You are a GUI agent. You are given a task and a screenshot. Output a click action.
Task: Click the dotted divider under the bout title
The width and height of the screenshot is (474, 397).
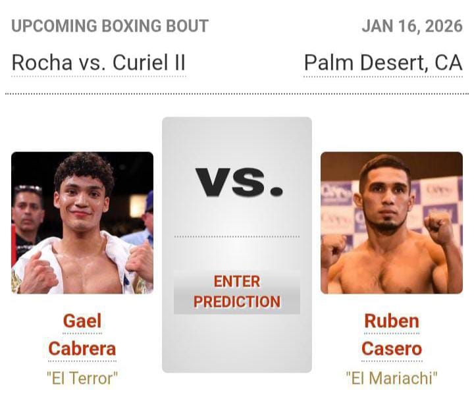(x=237, y=94)
